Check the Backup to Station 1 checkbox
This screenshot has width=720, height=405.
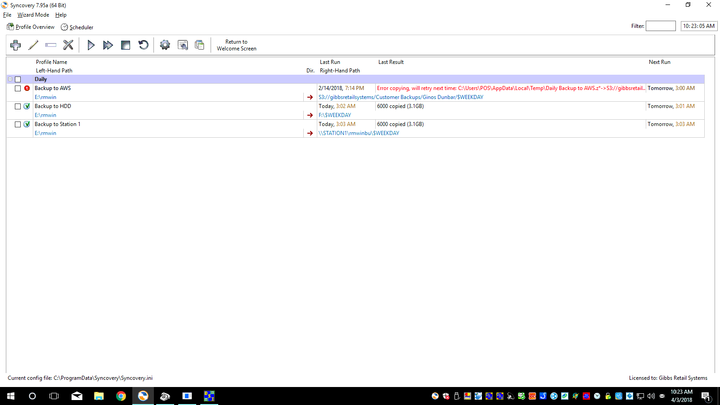(18, 124)
